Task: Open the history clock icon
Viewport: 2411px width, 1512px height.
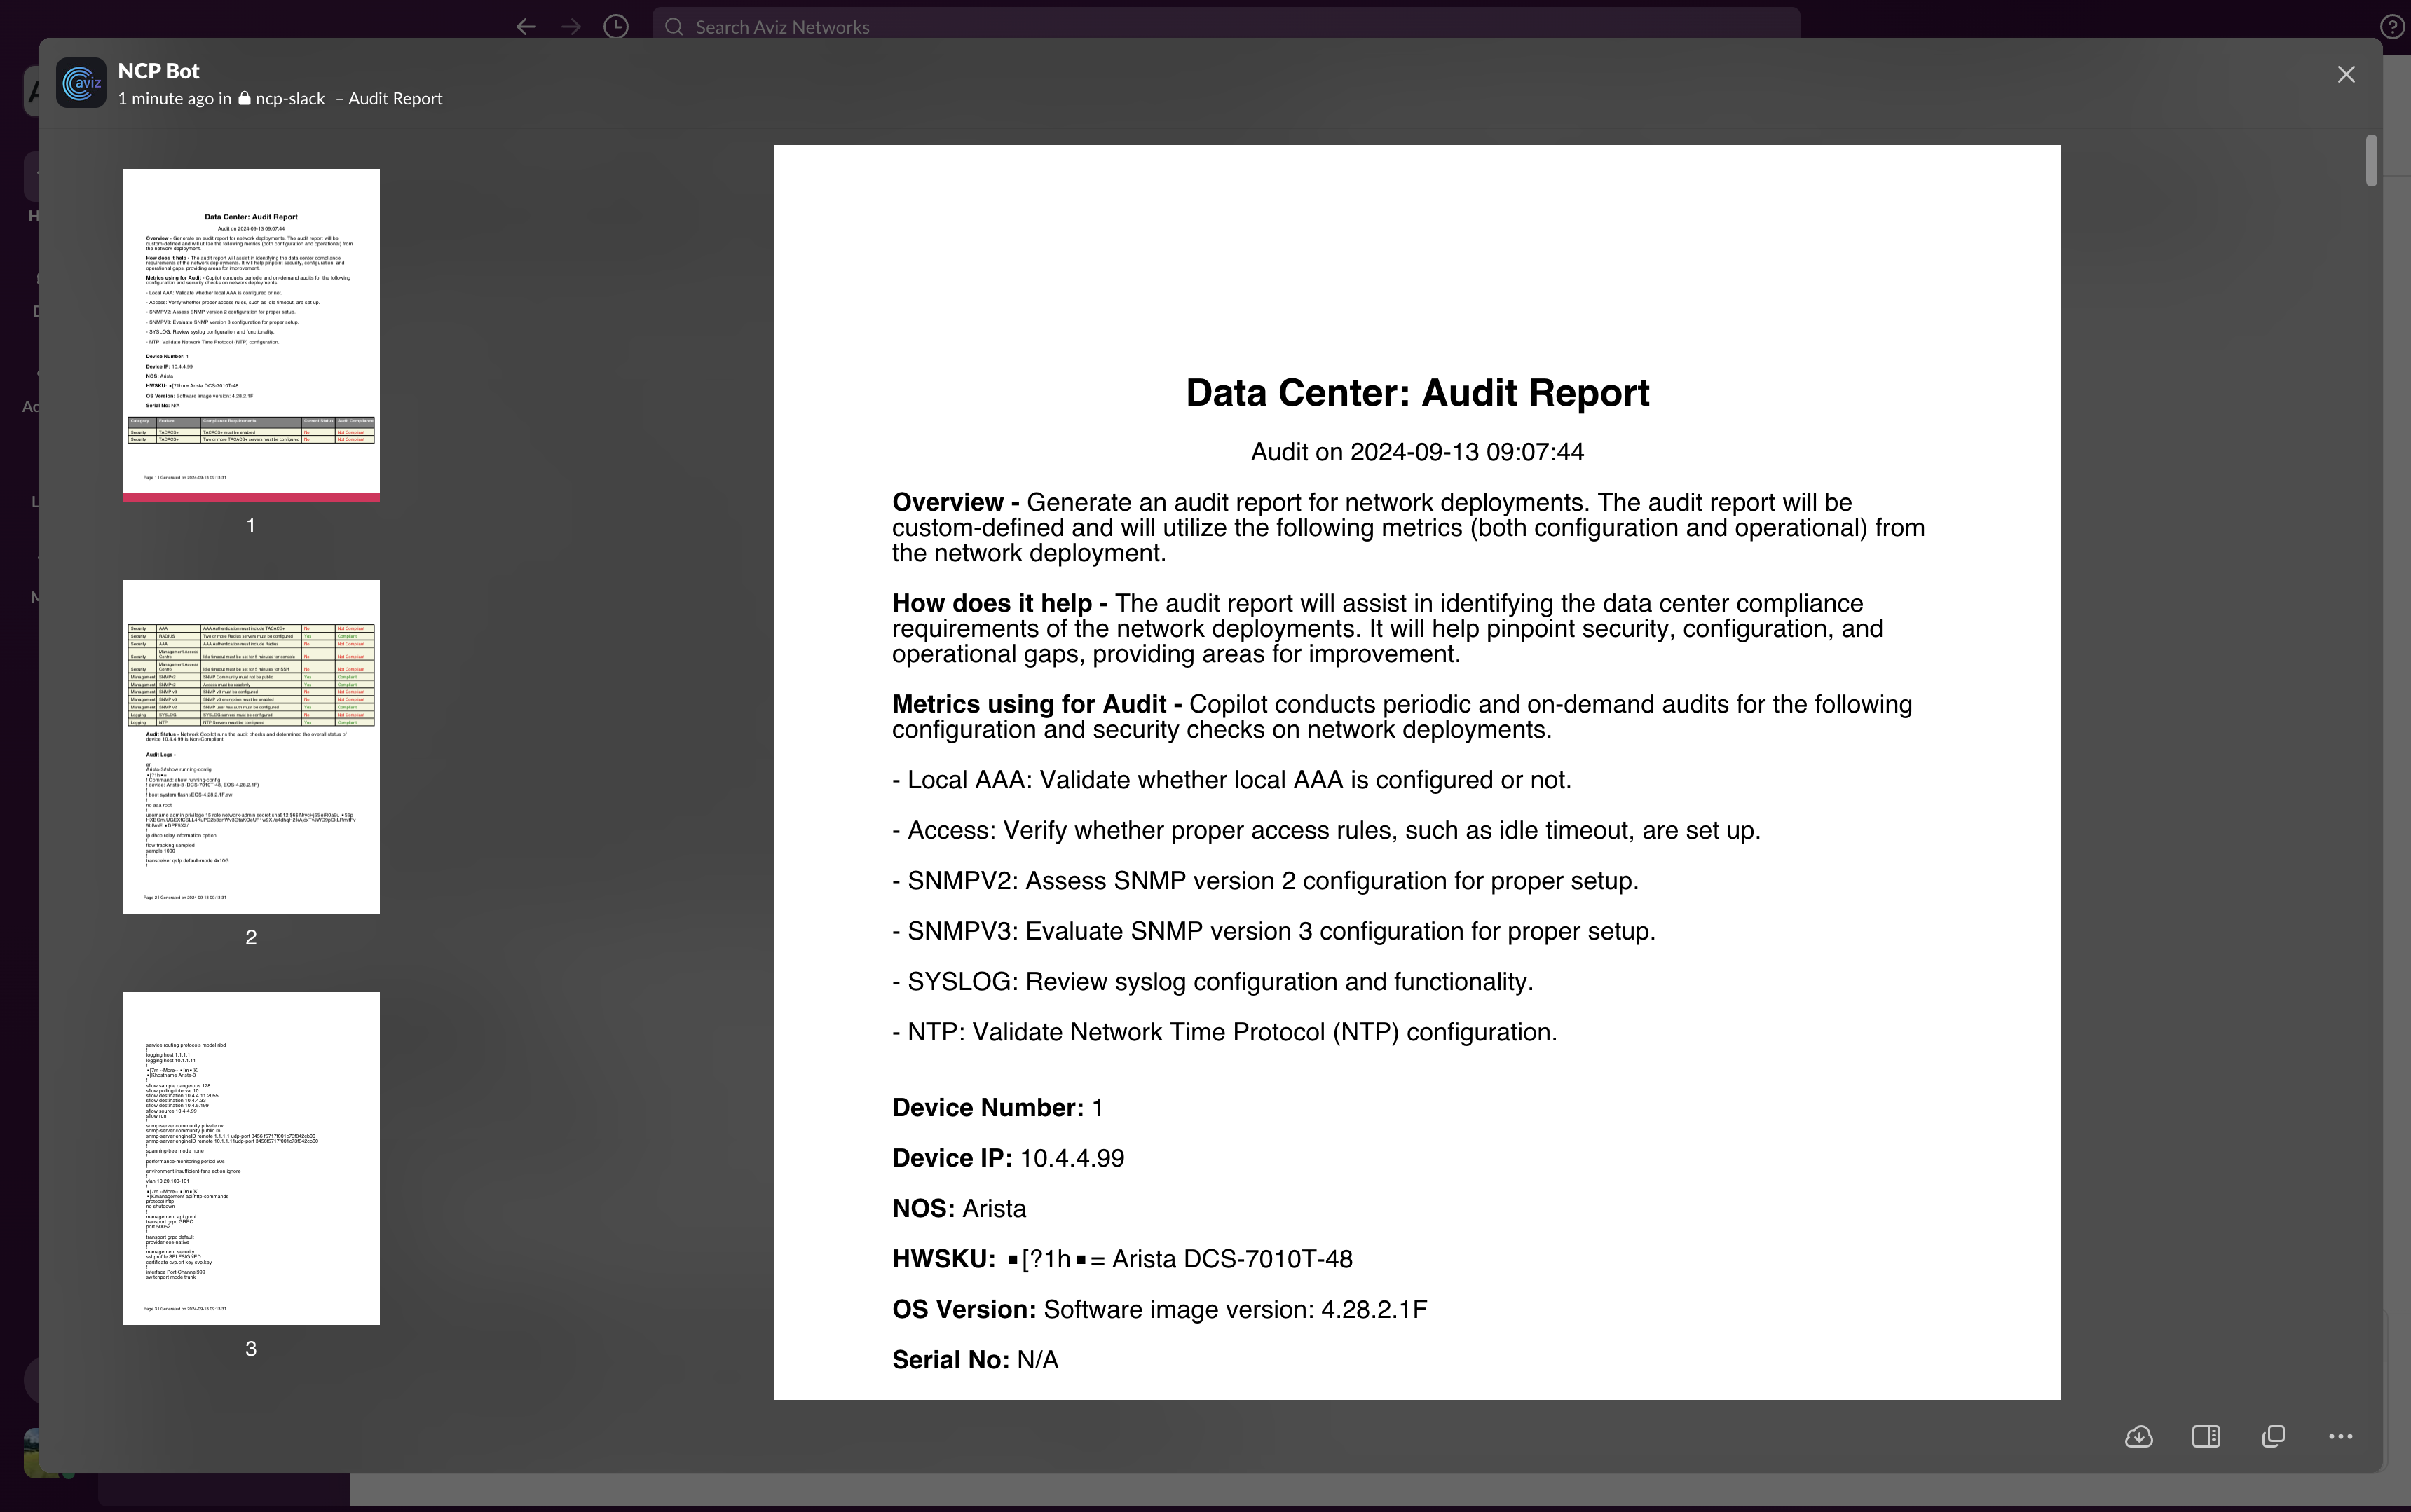Action: coord(616,27)
